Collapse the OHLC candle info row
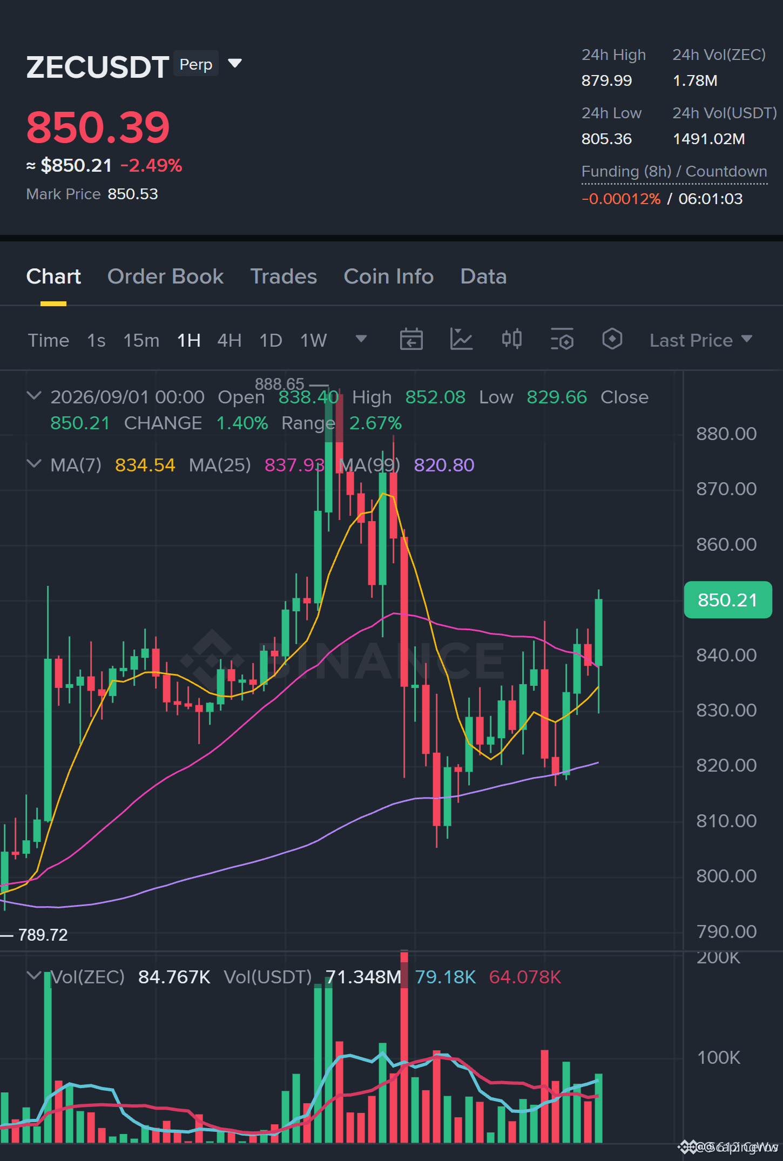 click(34, 396)
